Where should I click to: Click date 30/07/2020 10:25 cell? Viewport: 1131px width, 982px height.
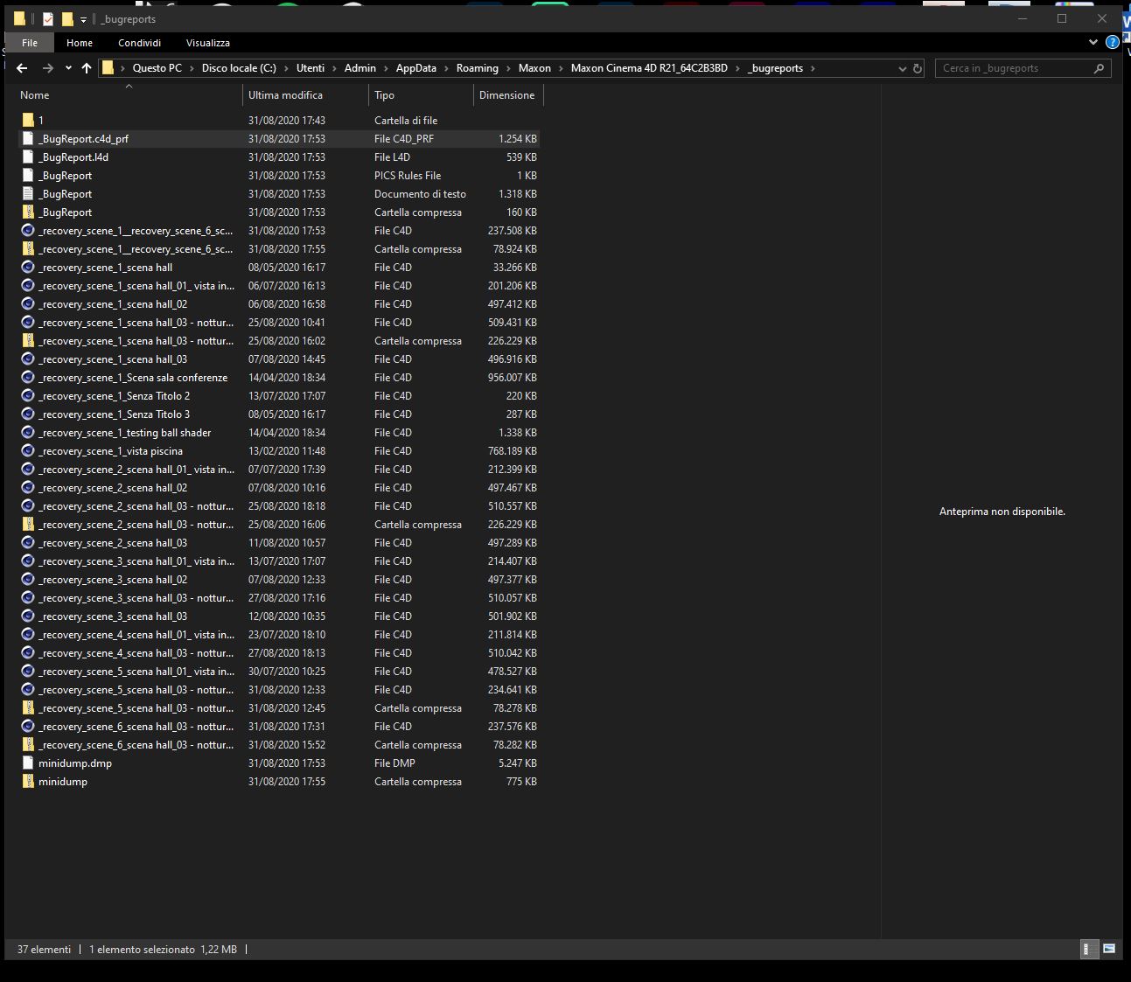click(287, 671)
